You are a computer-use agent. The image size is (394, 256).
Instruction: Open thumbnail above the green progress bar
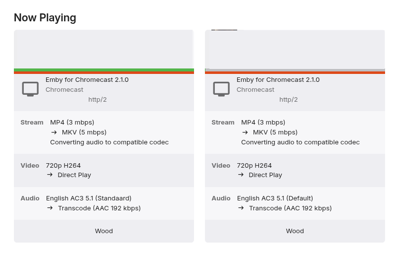(104, 49)
